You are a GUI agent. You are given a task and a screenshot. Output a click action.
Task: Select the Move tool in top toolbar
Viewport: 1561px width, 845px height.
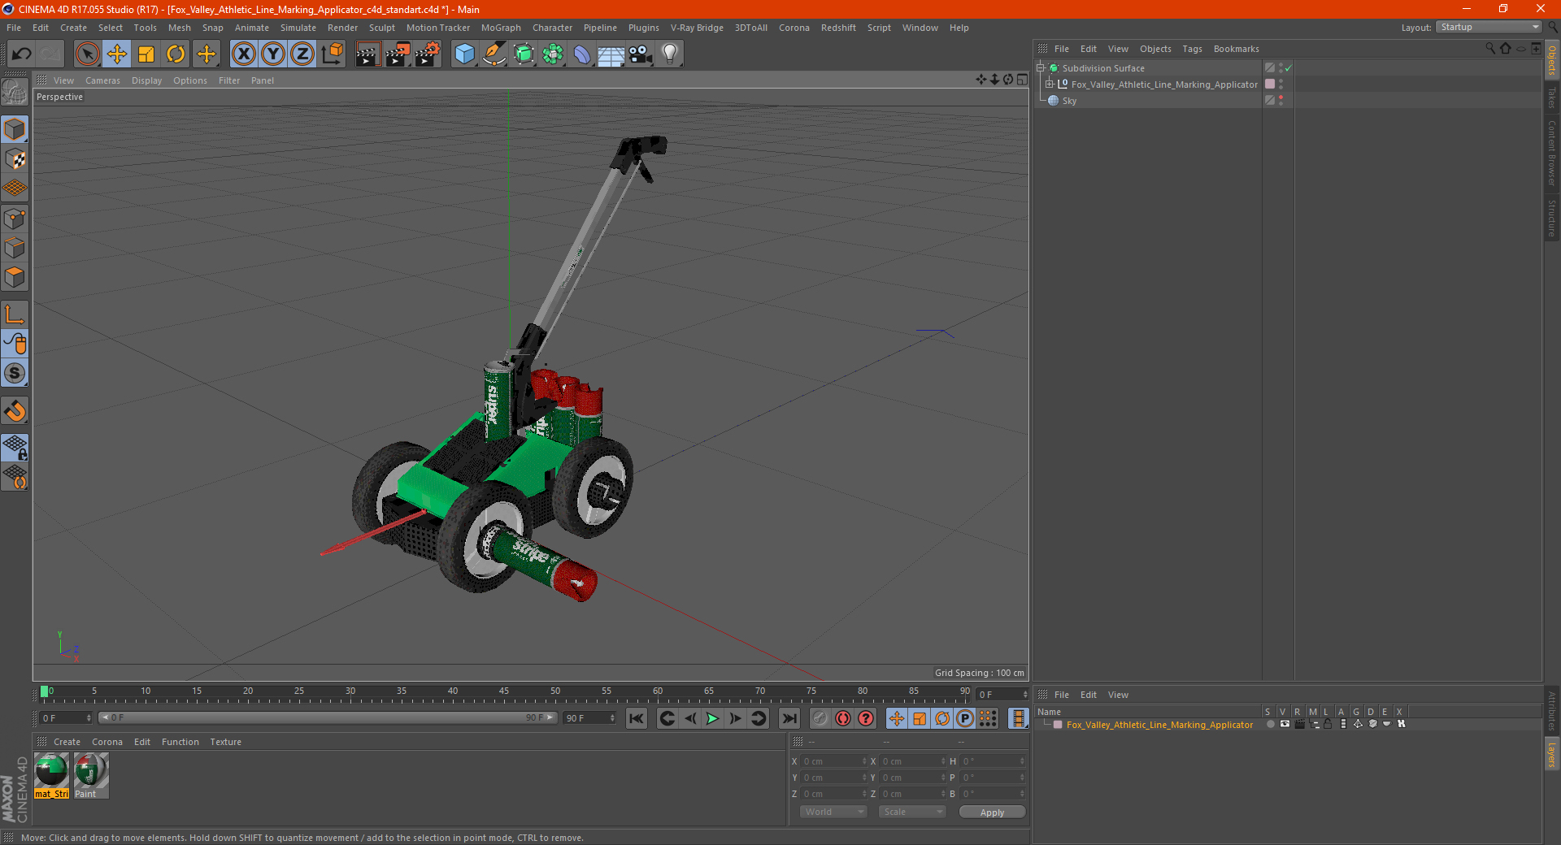coord(117,54)
